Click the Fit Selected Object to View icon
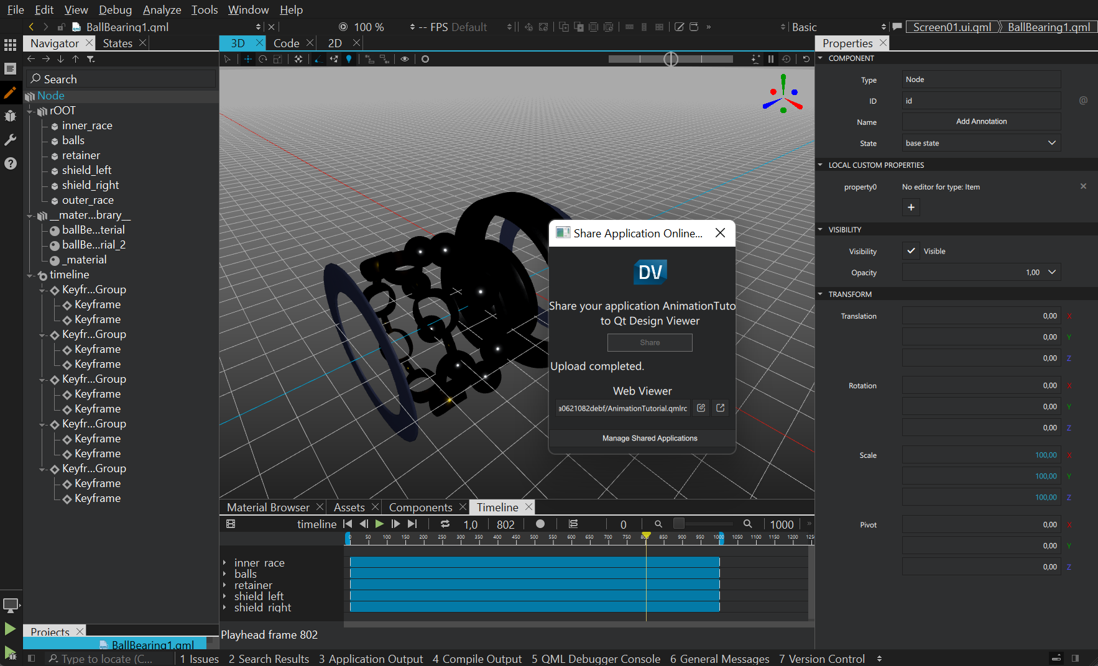This screenshot has height=666, width=1098. coord(298,59)
